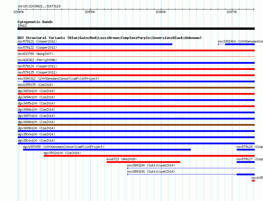Select nsv579125 (Cooper2011) label
Viewport: 263px width, 201px height.
coord(37,72)
